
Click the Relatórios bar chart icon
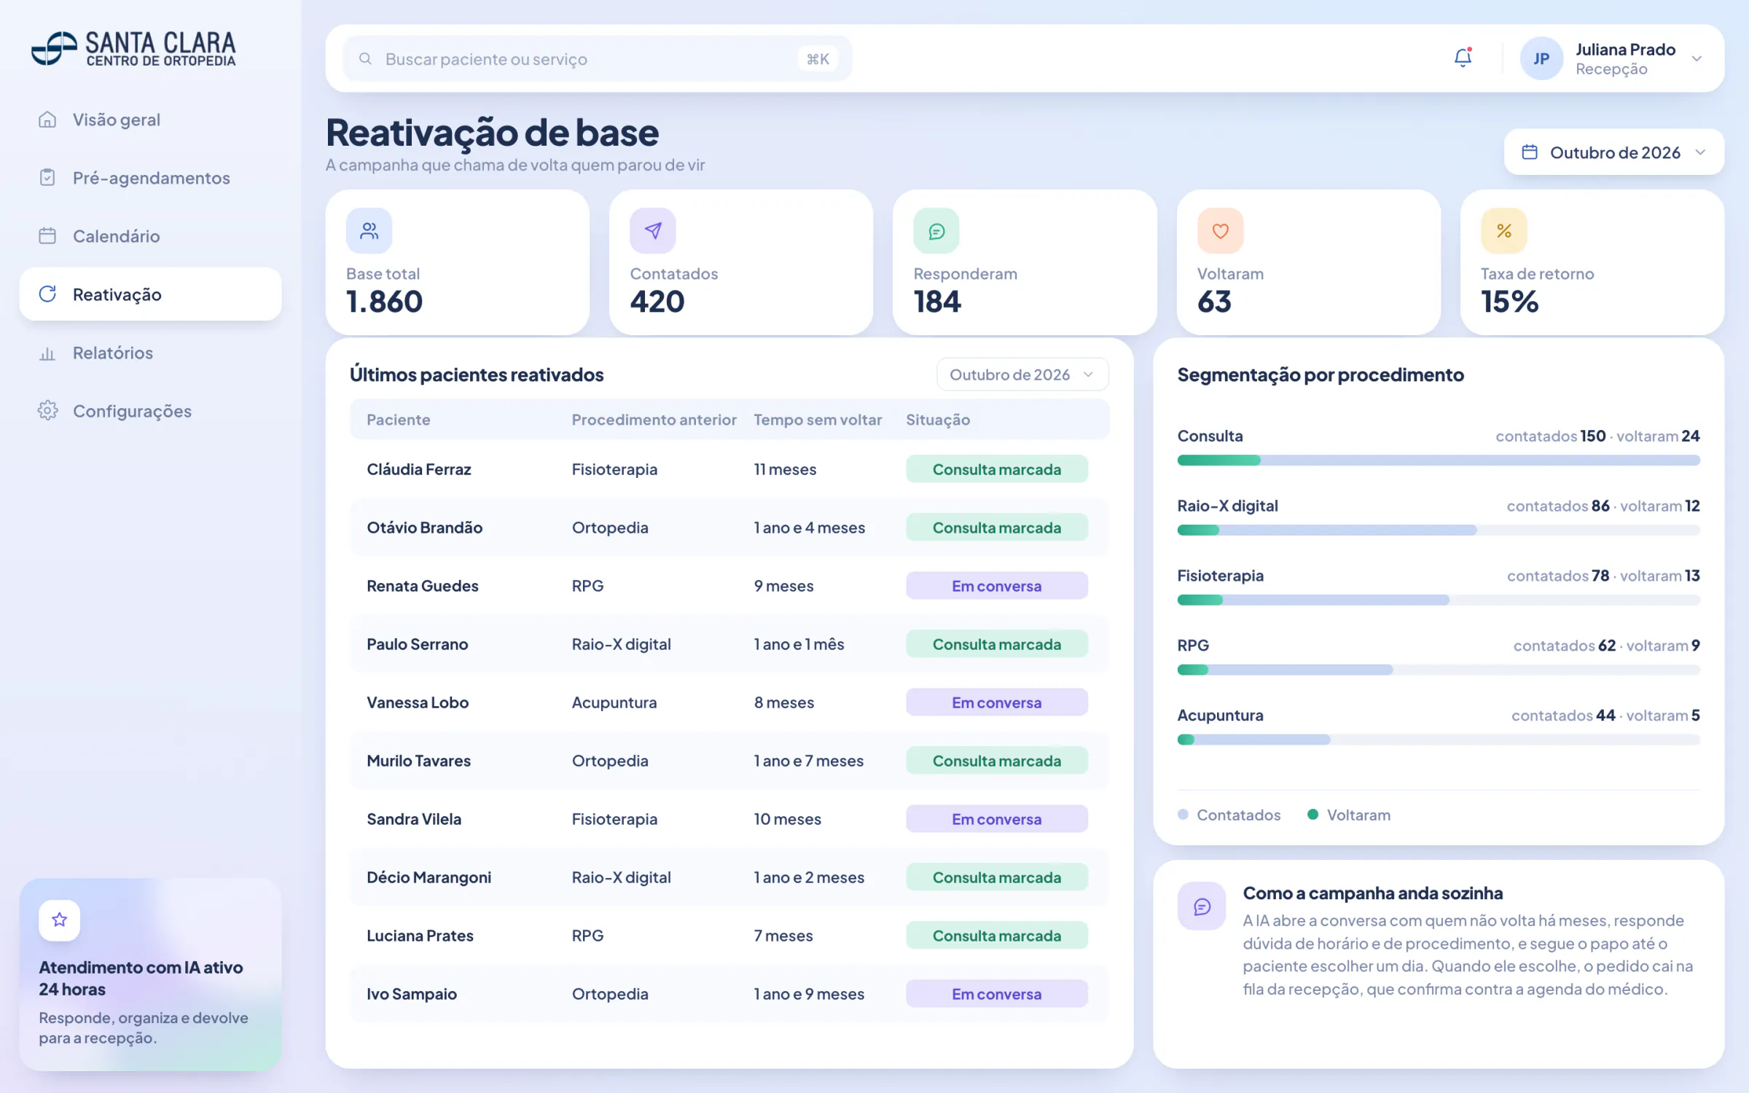pos(47,353)
